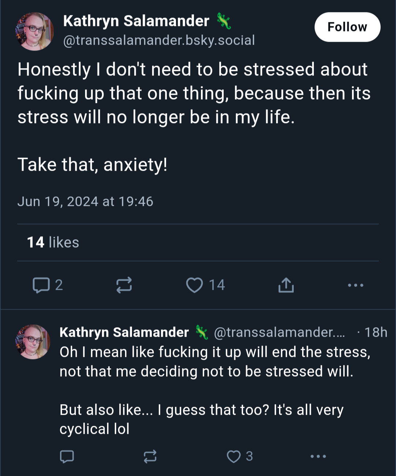Click the @transsalamander.bsky.social handle

(159, 40)
